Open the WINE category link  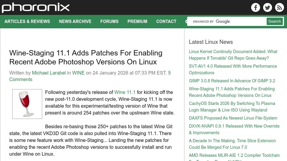(78, 73)
